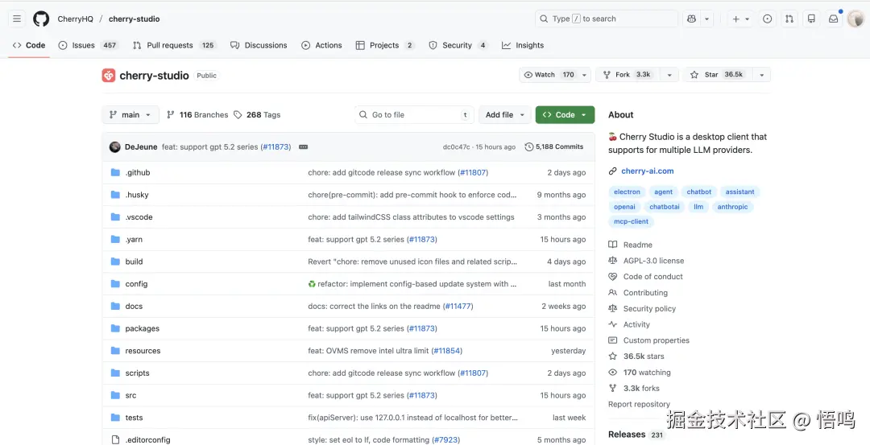Open the .github folder icon

[x=115, y=172]
